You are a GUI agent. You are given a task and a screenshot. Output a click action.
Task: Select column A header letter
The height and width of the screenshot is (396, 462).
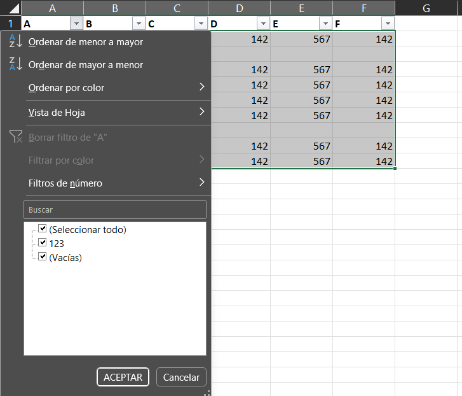tap(53, 8)
